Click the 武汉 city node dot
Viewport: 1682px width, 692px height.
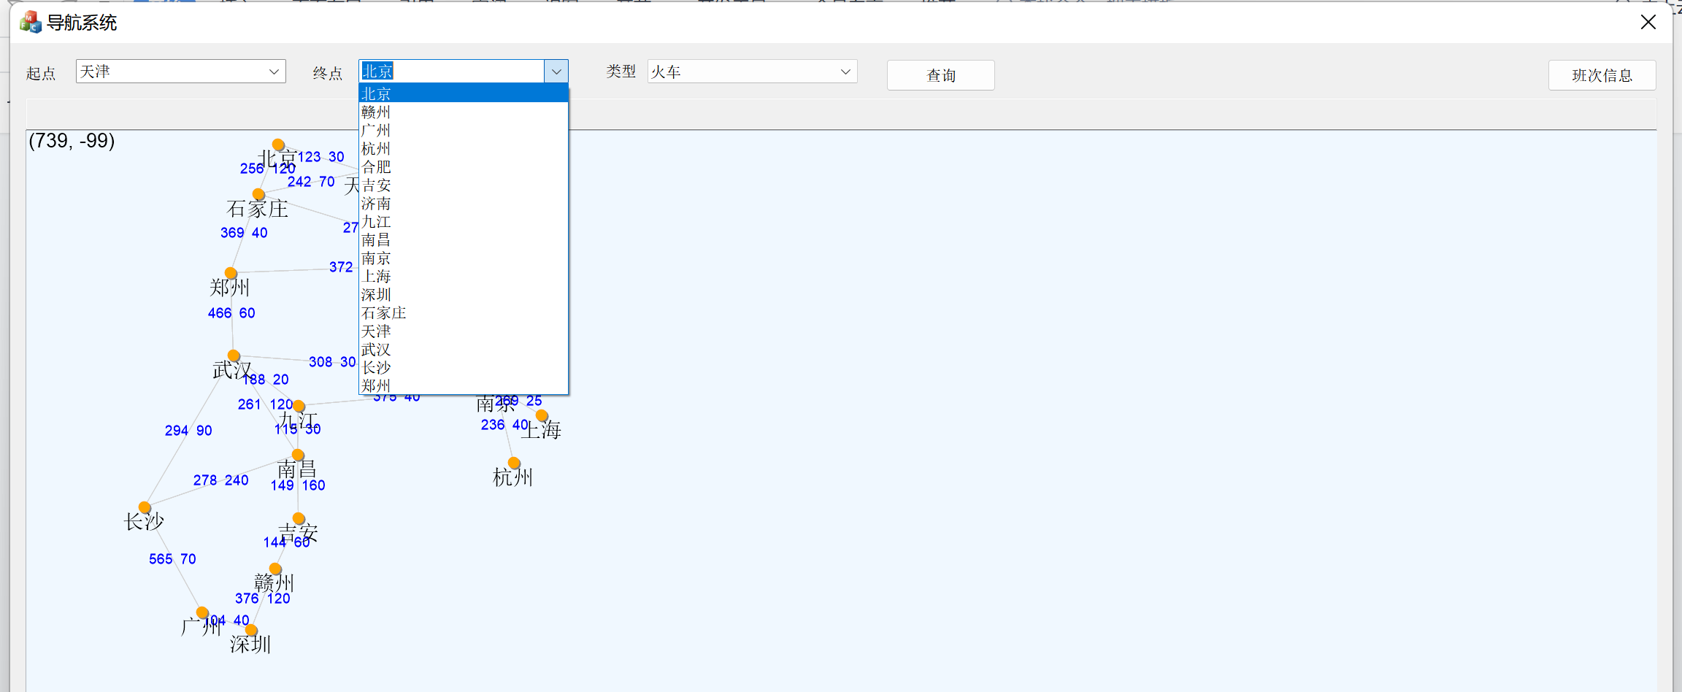click(x=234, y=356)
